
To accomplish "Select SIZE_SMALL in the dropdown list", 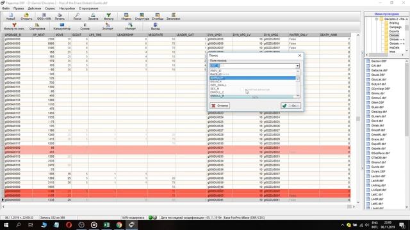I will coord(252,85).
